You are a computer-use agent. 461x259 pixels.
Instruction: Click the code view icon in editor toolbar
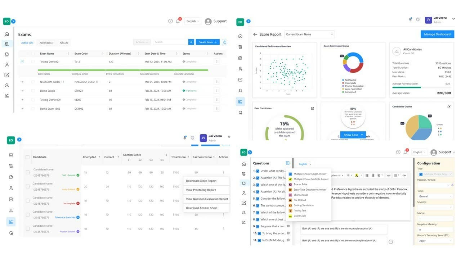[388, 176]
